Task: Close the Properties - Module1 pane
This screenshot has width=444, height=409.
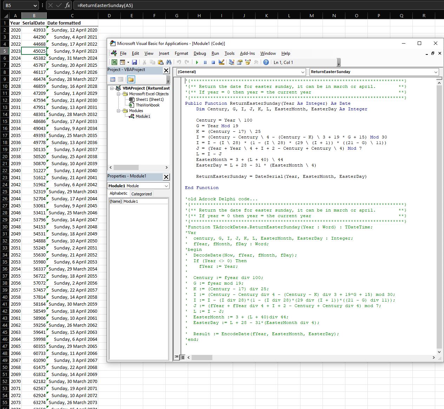Action: click(x=166, y=177)
